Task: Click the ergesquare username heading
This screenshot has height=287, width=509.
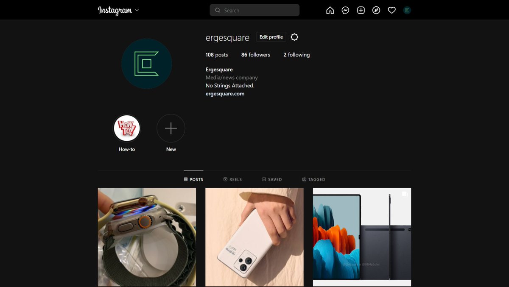Action: coord(227,38)
